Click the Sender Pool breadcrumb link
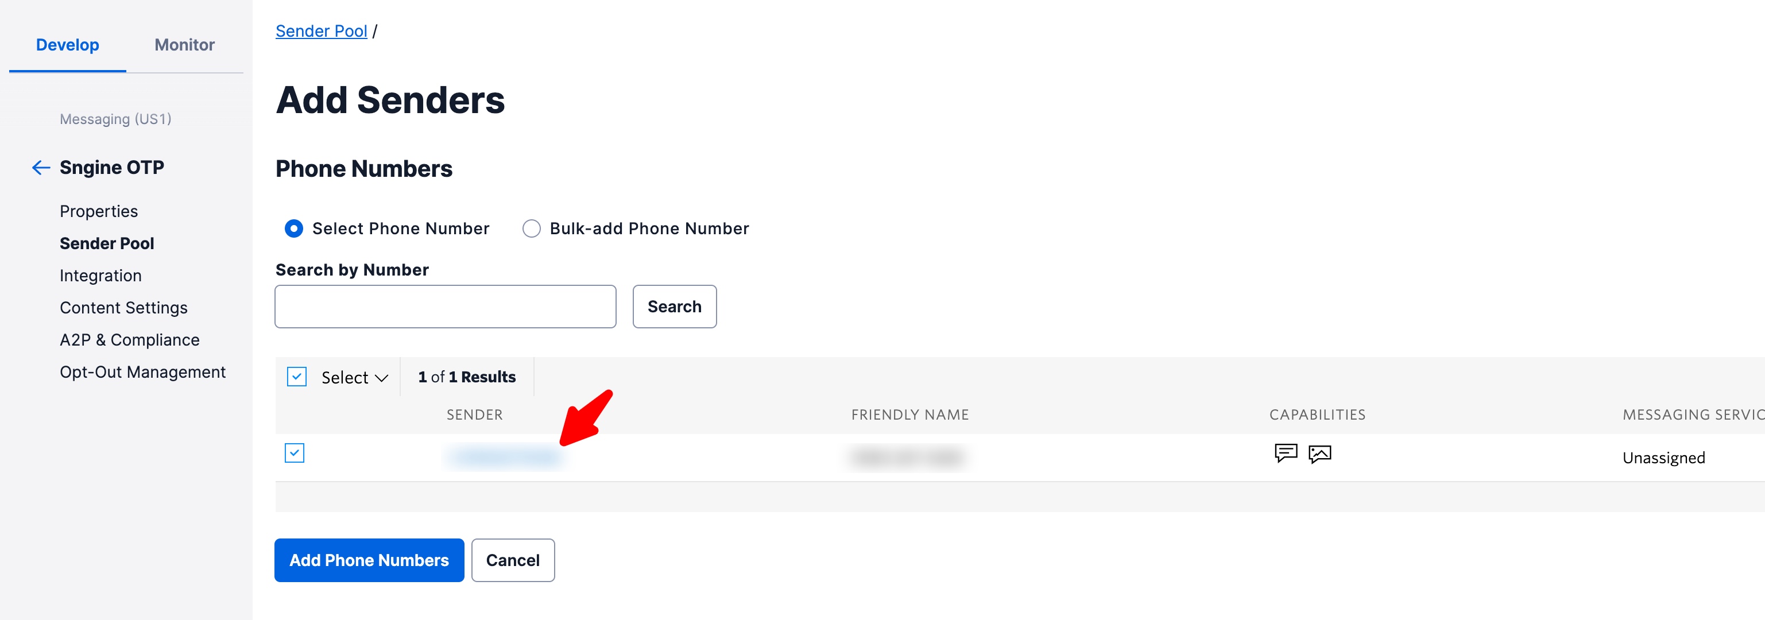The width and height of the screenshot is (1765, 620). pyautogui.click(x=322, y=32)
